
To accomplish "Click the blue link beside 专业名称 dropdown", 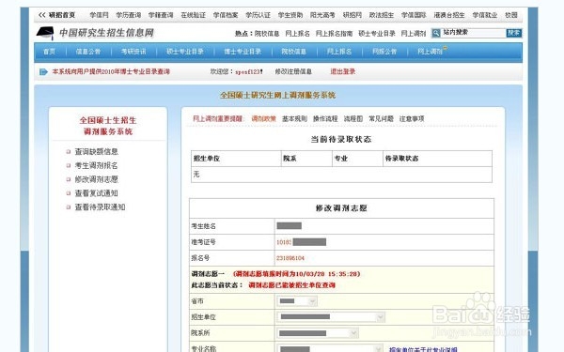I will pos(423,349).
